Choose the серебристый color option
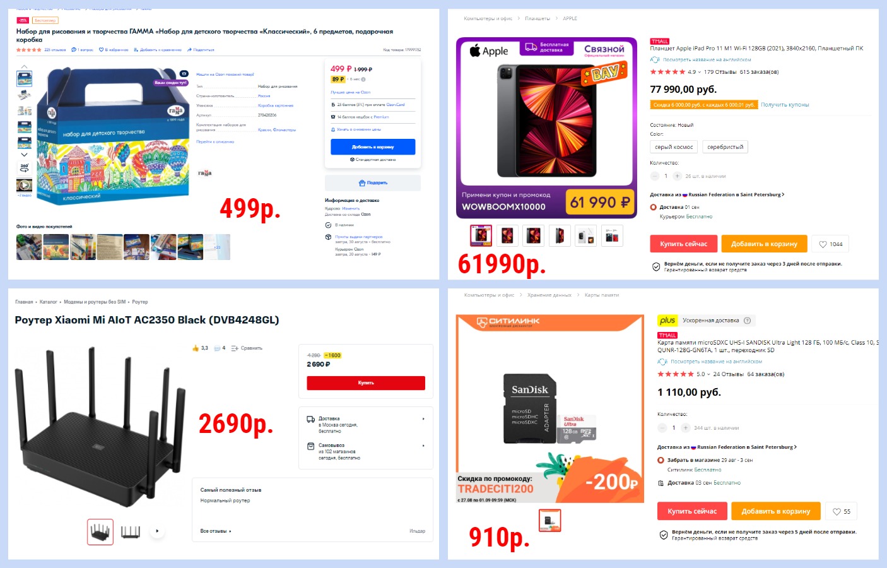This screenshot has width=887, height=568. (x=725, y=147)
